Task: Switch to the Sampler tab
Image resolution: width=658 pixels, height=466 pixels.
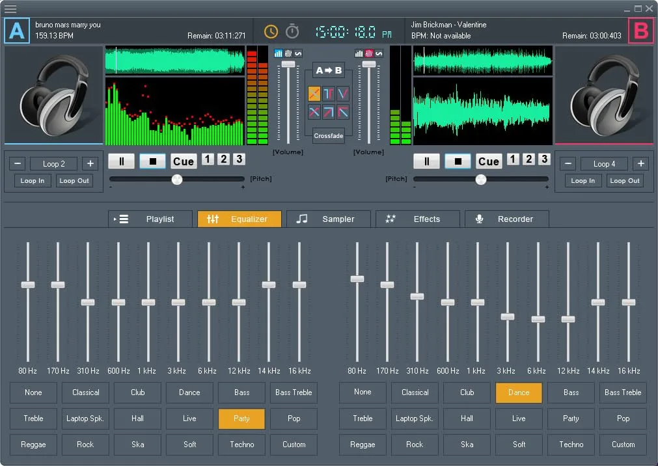Action: click(329, 219)
